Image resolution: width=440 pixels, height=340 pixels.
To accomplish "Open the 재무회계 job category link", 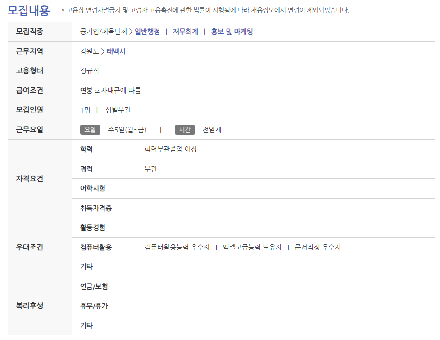I will tap(185, 32).
